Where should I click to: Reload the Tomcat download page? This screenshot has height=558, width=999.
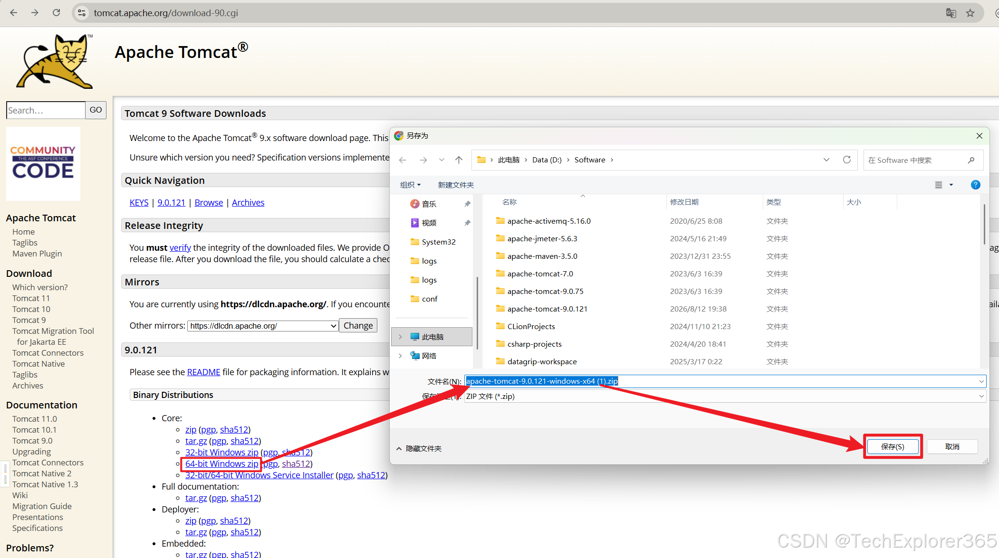pos(57,13)
